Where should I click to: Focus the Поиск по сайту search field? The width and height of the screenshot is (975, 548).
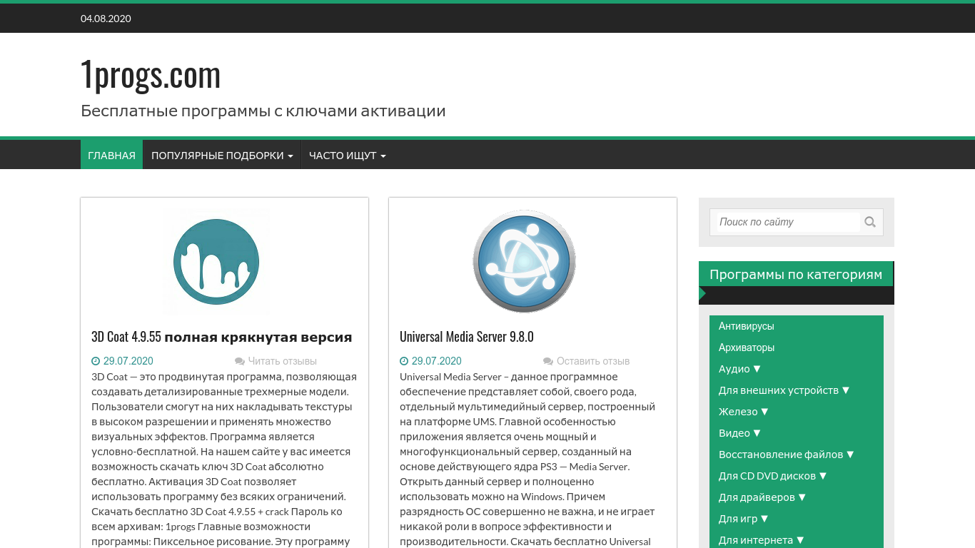(788, 222)
